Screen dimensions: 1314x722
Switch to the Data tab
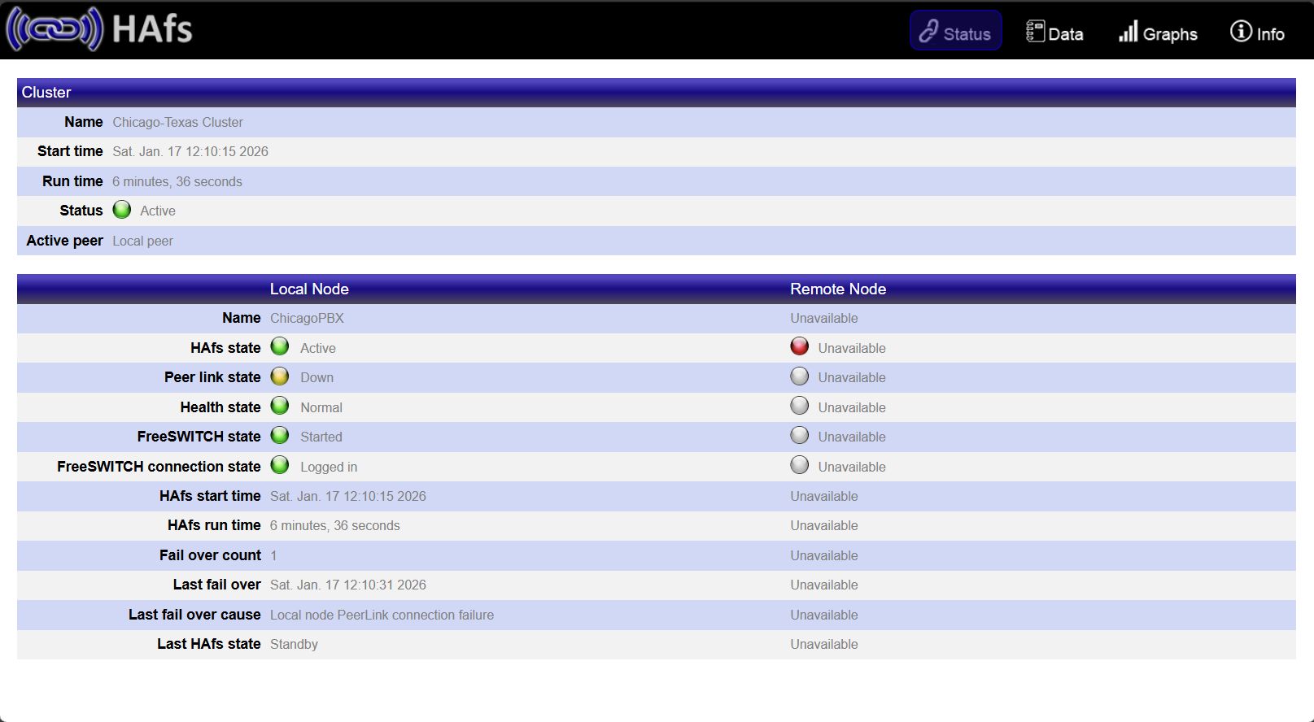(1054, 33)
